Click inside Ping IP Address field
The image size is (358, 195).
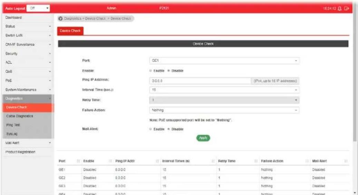click(x=200, y=81)
